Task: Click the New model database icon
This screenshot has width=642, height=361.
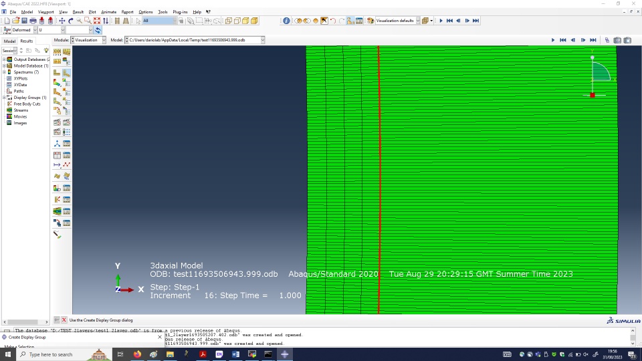Action: tap(7, 21)
